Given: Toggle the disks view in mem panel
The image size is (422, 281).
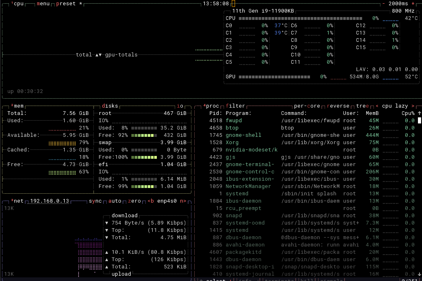Looking at the screenshot, I should coord(110,106).
